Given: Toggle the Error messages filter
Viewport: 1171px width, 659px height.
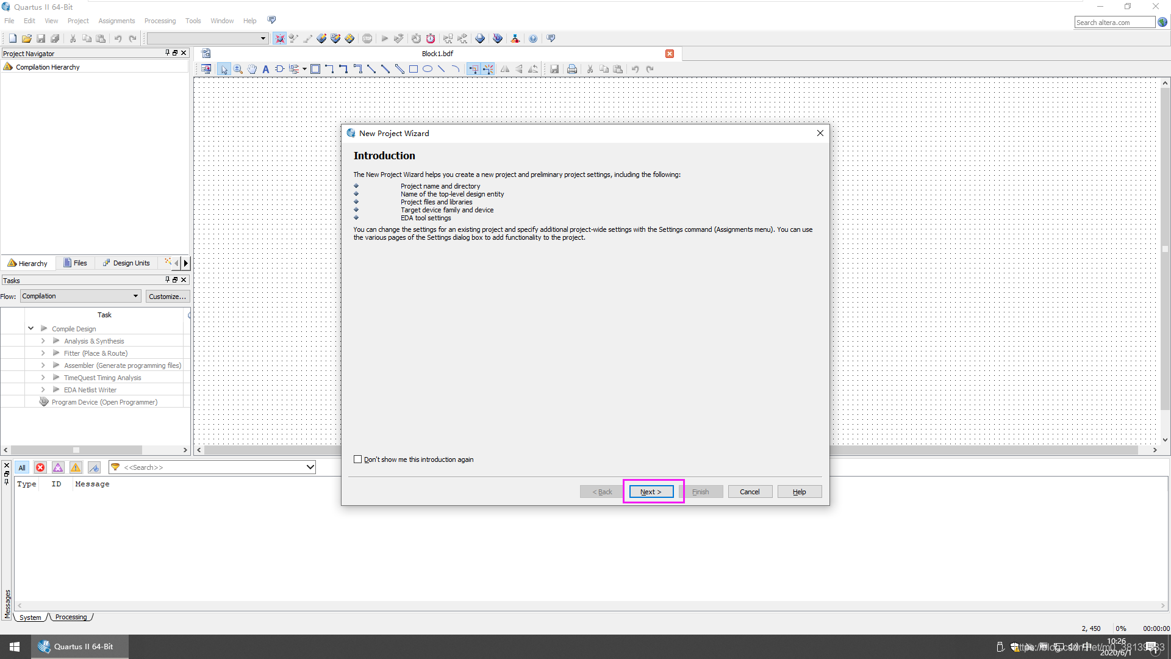Looking at the screenshot, I should 40,468.
